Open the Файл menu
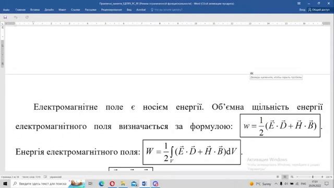Screen dimensions: 334x188 [6, 10]
